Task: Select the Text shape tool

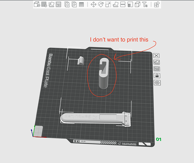Action: pyautogui.click(x=145, y=5)
